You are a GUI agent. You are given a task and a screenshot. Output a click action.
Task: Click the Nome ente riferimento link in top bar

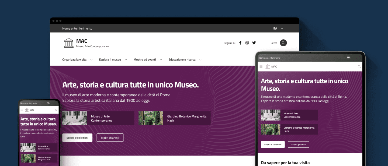click(77, 28)
